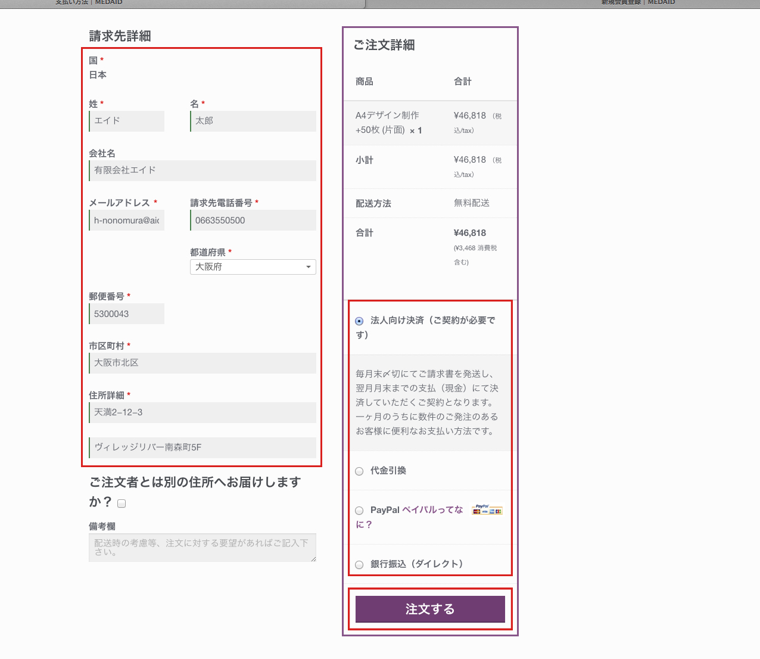The height and width of the screenshot is (659, 760).
Task: Select the 法人向け決済 payment radio button
Action: (359, 321)
